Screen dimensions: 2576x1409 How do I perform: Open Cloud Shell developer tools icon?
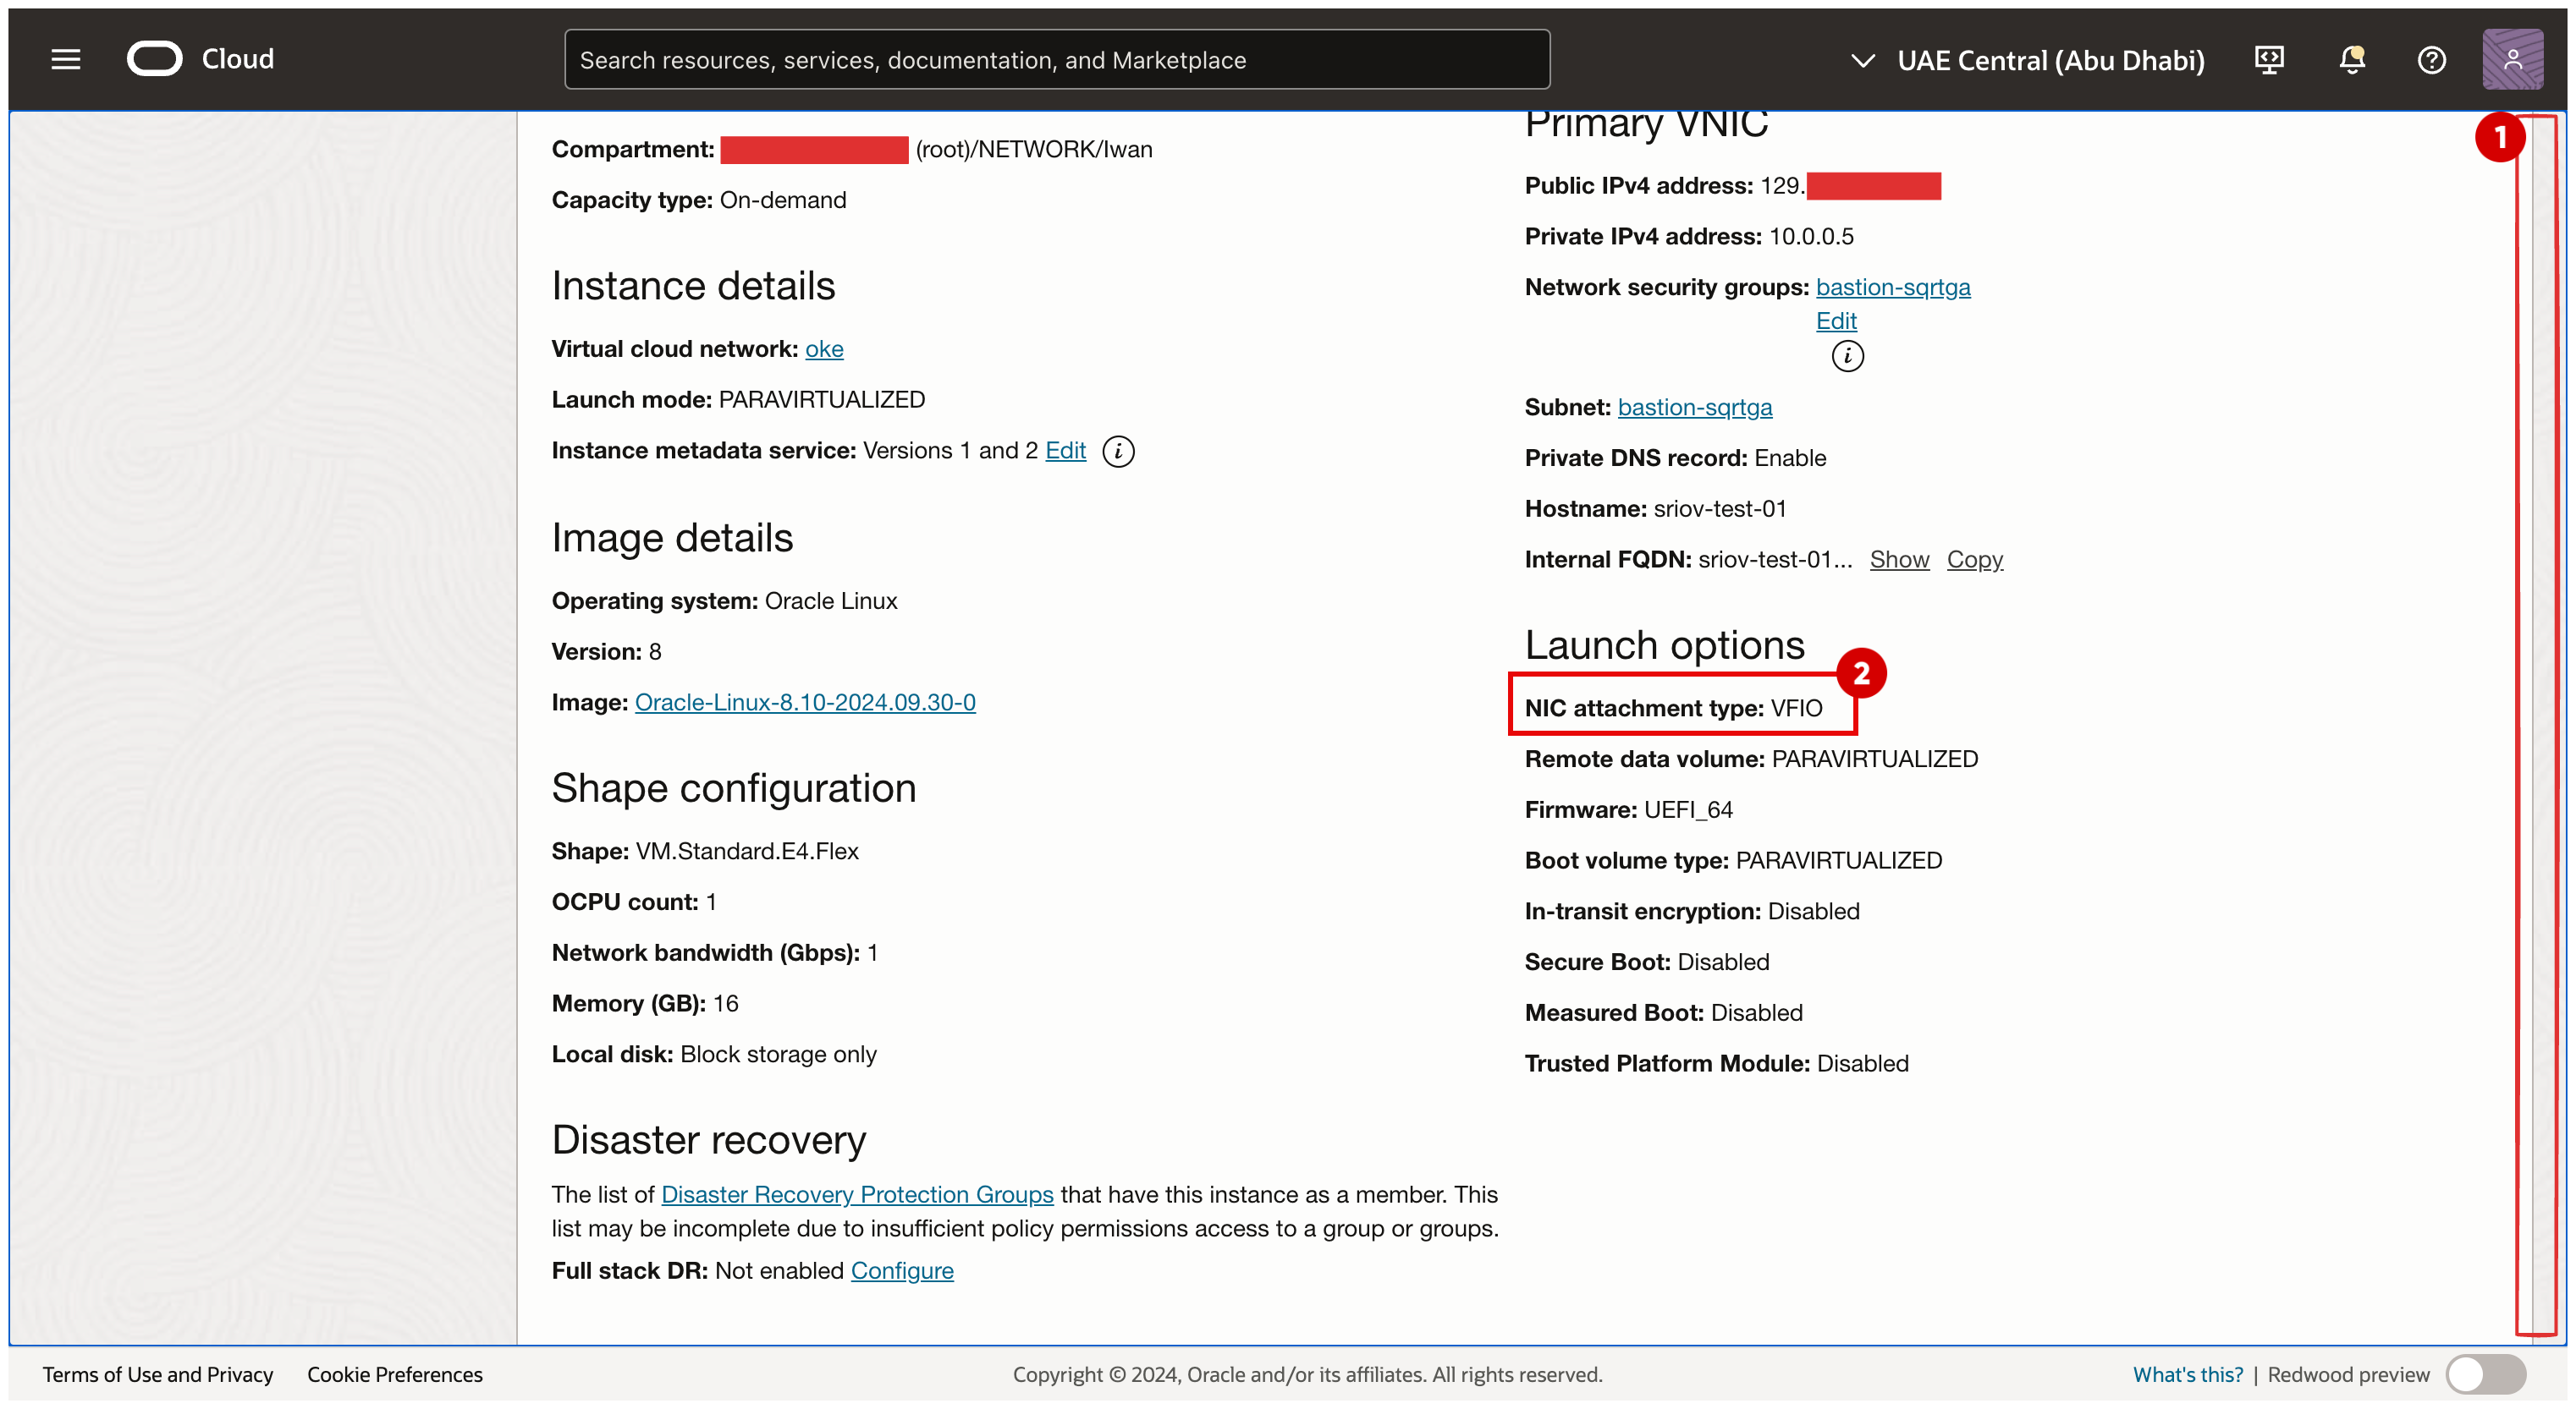(2269, 60)
